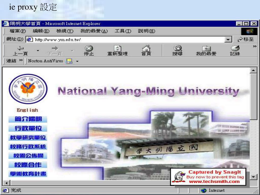
Task: Click the status bar 完成 page icon
Action: click(6, 190)
